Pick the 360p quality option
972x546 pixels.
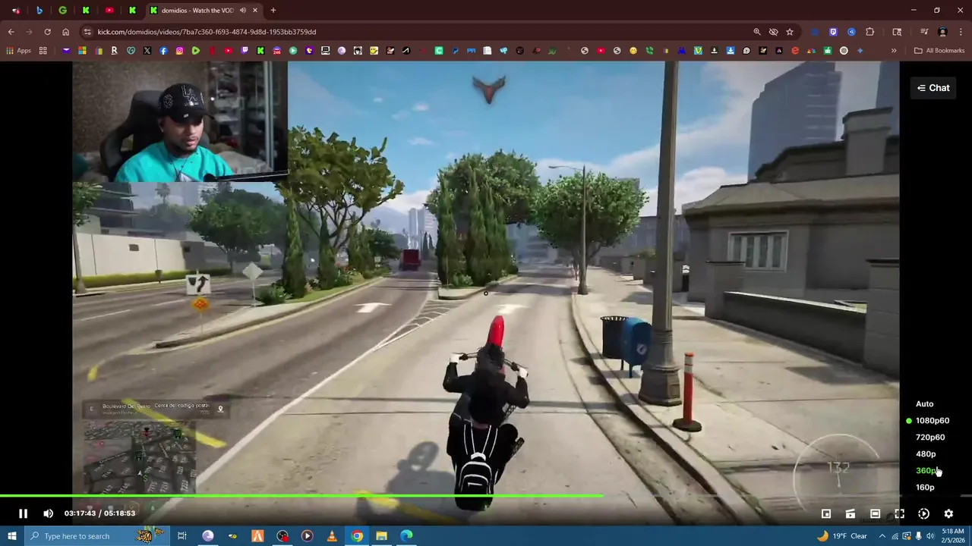tap(926, 471)
